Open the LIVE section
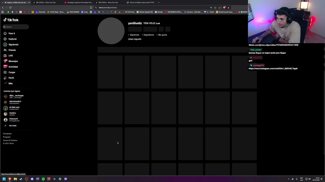Viewport: 325px width, 182px height. pyautogui.click(x=8, y=56)
